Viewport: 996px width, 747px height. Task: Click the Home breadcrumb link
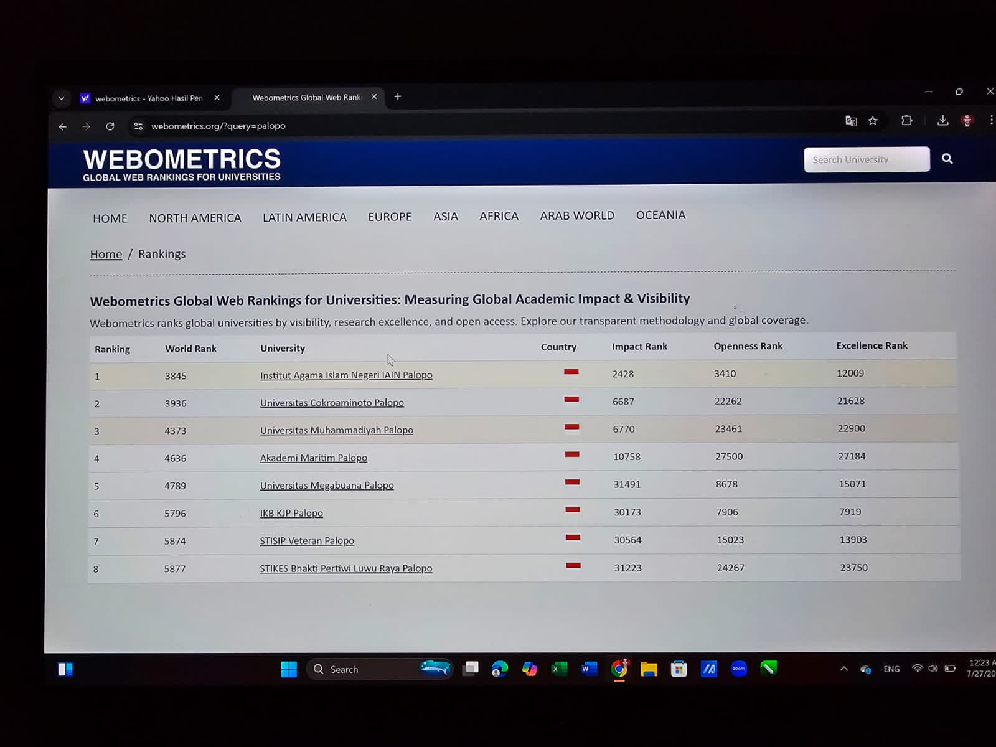106,254
